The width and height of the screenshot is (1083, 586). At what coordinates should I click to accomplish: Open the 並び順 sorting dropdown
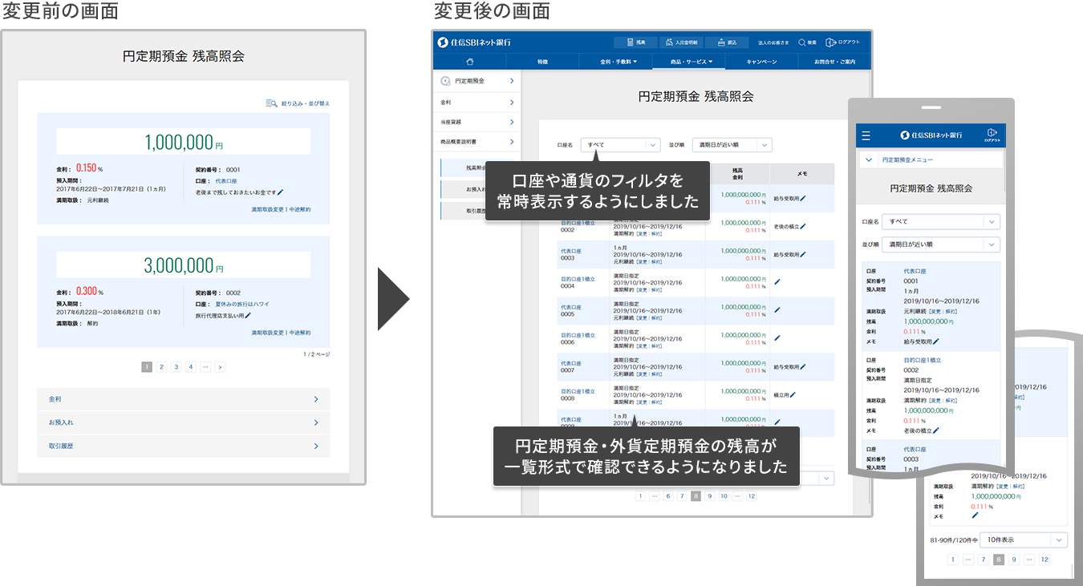tap(731, 145)
